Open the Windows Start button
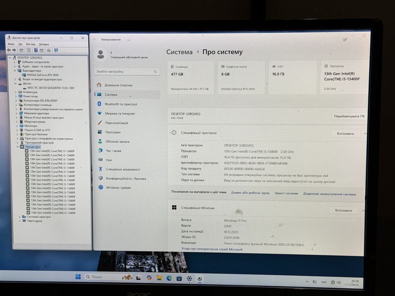The image size is (395, 296). point(78,277)
